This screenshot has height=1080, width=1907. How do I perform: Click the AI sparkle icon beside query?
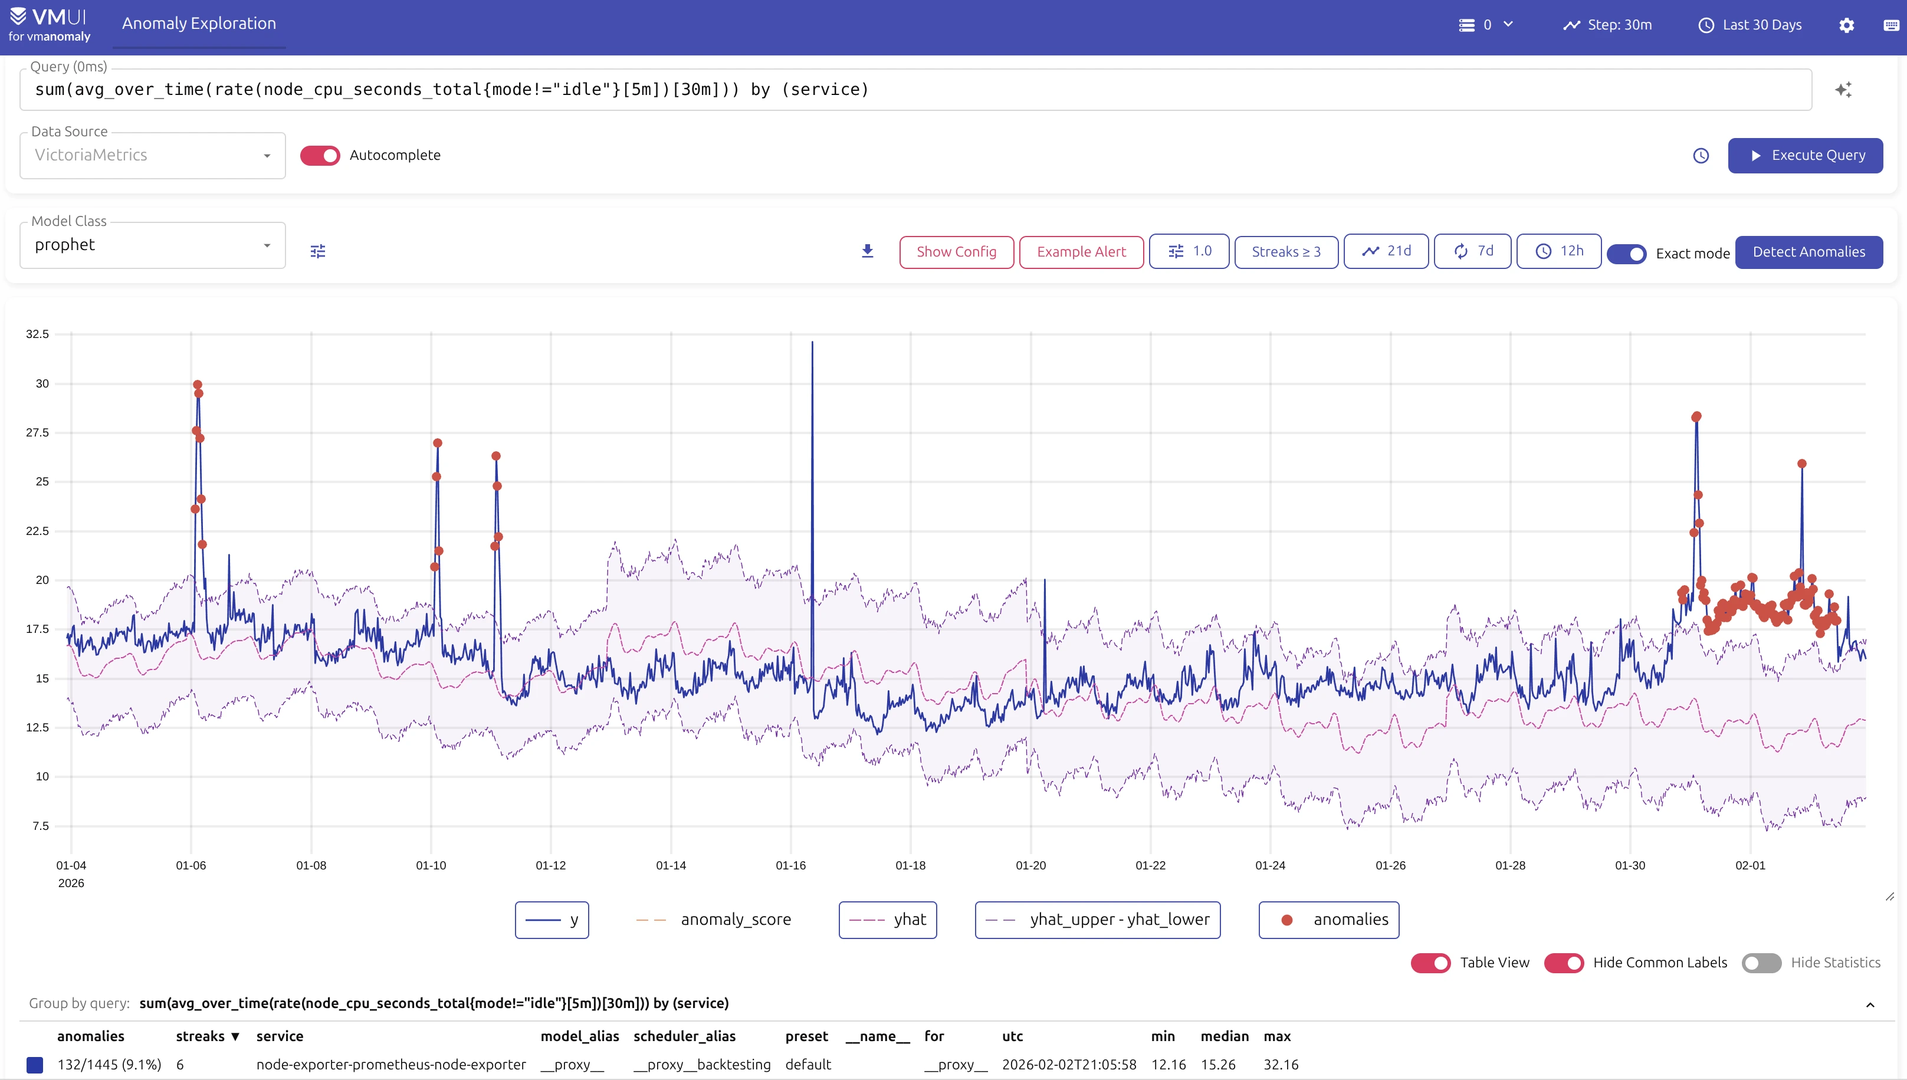click(x=1843, y=90)
